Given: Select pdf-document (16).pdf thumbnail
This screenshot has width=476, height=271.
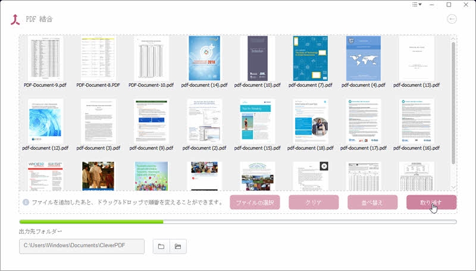Looking at the screenshot, I should tap(416, 121).
